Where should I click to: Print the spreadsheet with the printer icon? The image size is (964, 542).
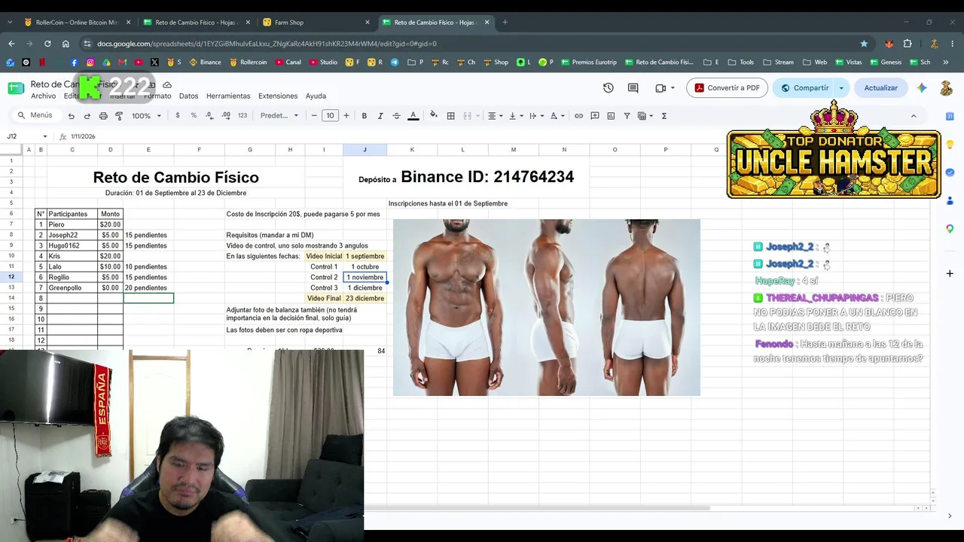click(x=103, y=116)
